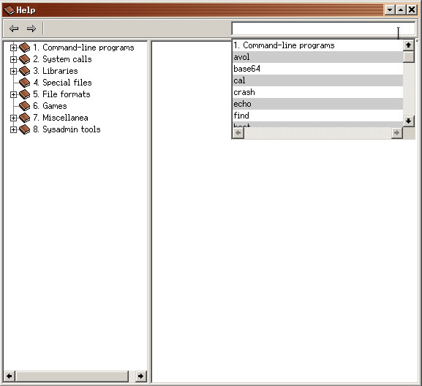This screenshot has height=386, width=422.
Task: Choose 'cal' in the search results list
Action: 317,80
